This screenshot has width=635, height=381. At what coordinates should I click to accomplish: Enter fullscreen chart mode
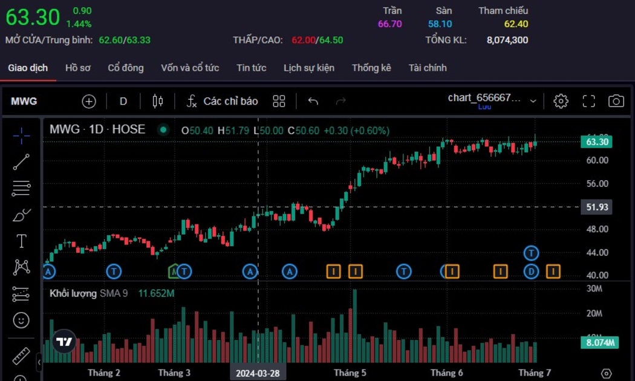588,101
